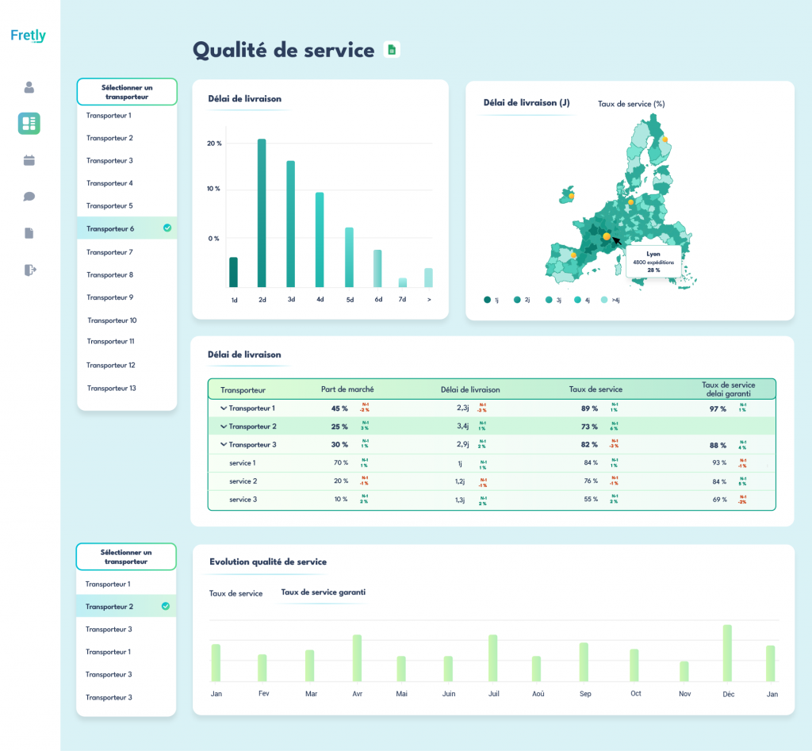Click the top Sélectionner un transporteur button
The image size is (812, 751).
[127, 92]
